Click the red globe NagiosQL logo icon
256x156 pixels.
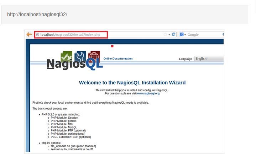point(94,57)
